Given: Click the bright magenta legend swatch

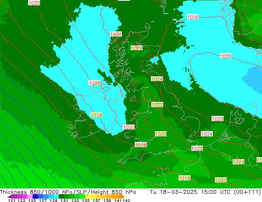Looking at the screenshot, I should click(x=24, y=197).
